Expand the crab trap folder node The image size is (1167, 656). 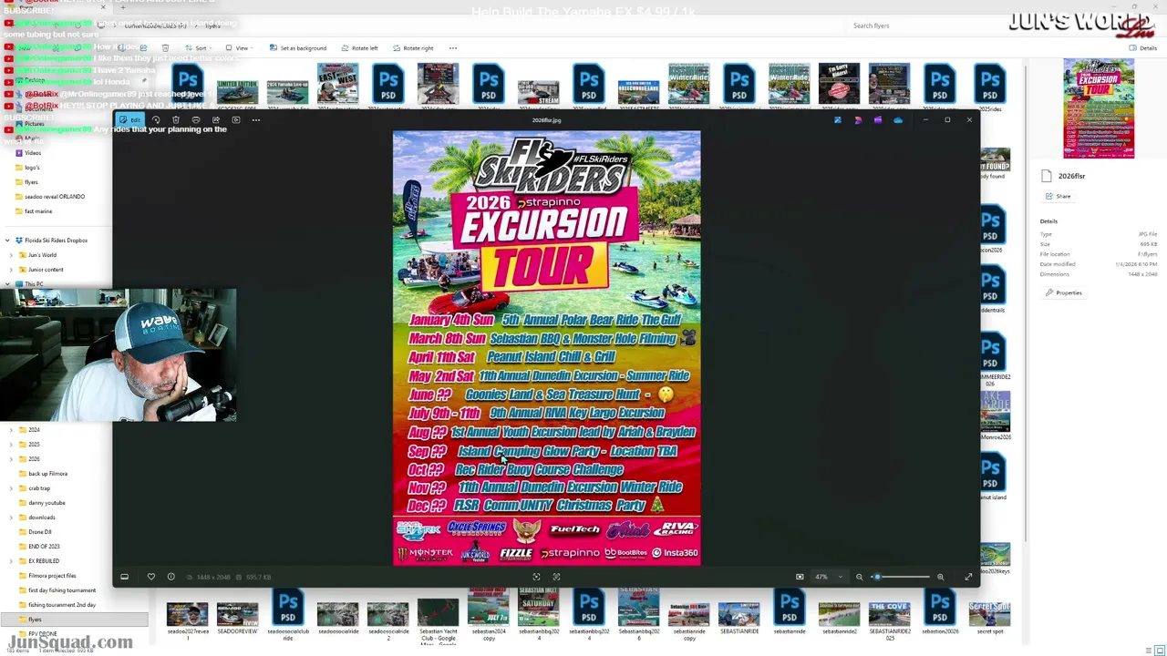[11, 488]
